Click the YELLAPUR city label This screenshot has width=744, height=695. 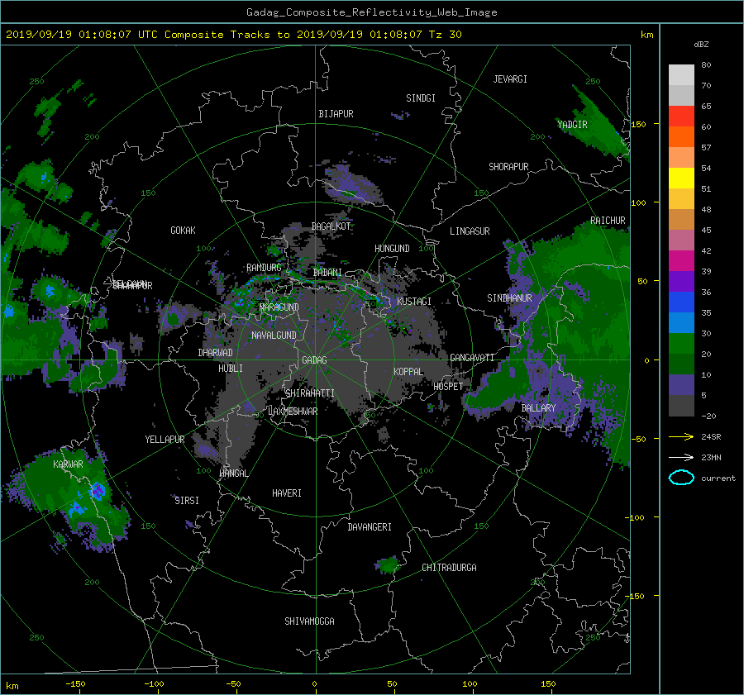click(165, 440)
